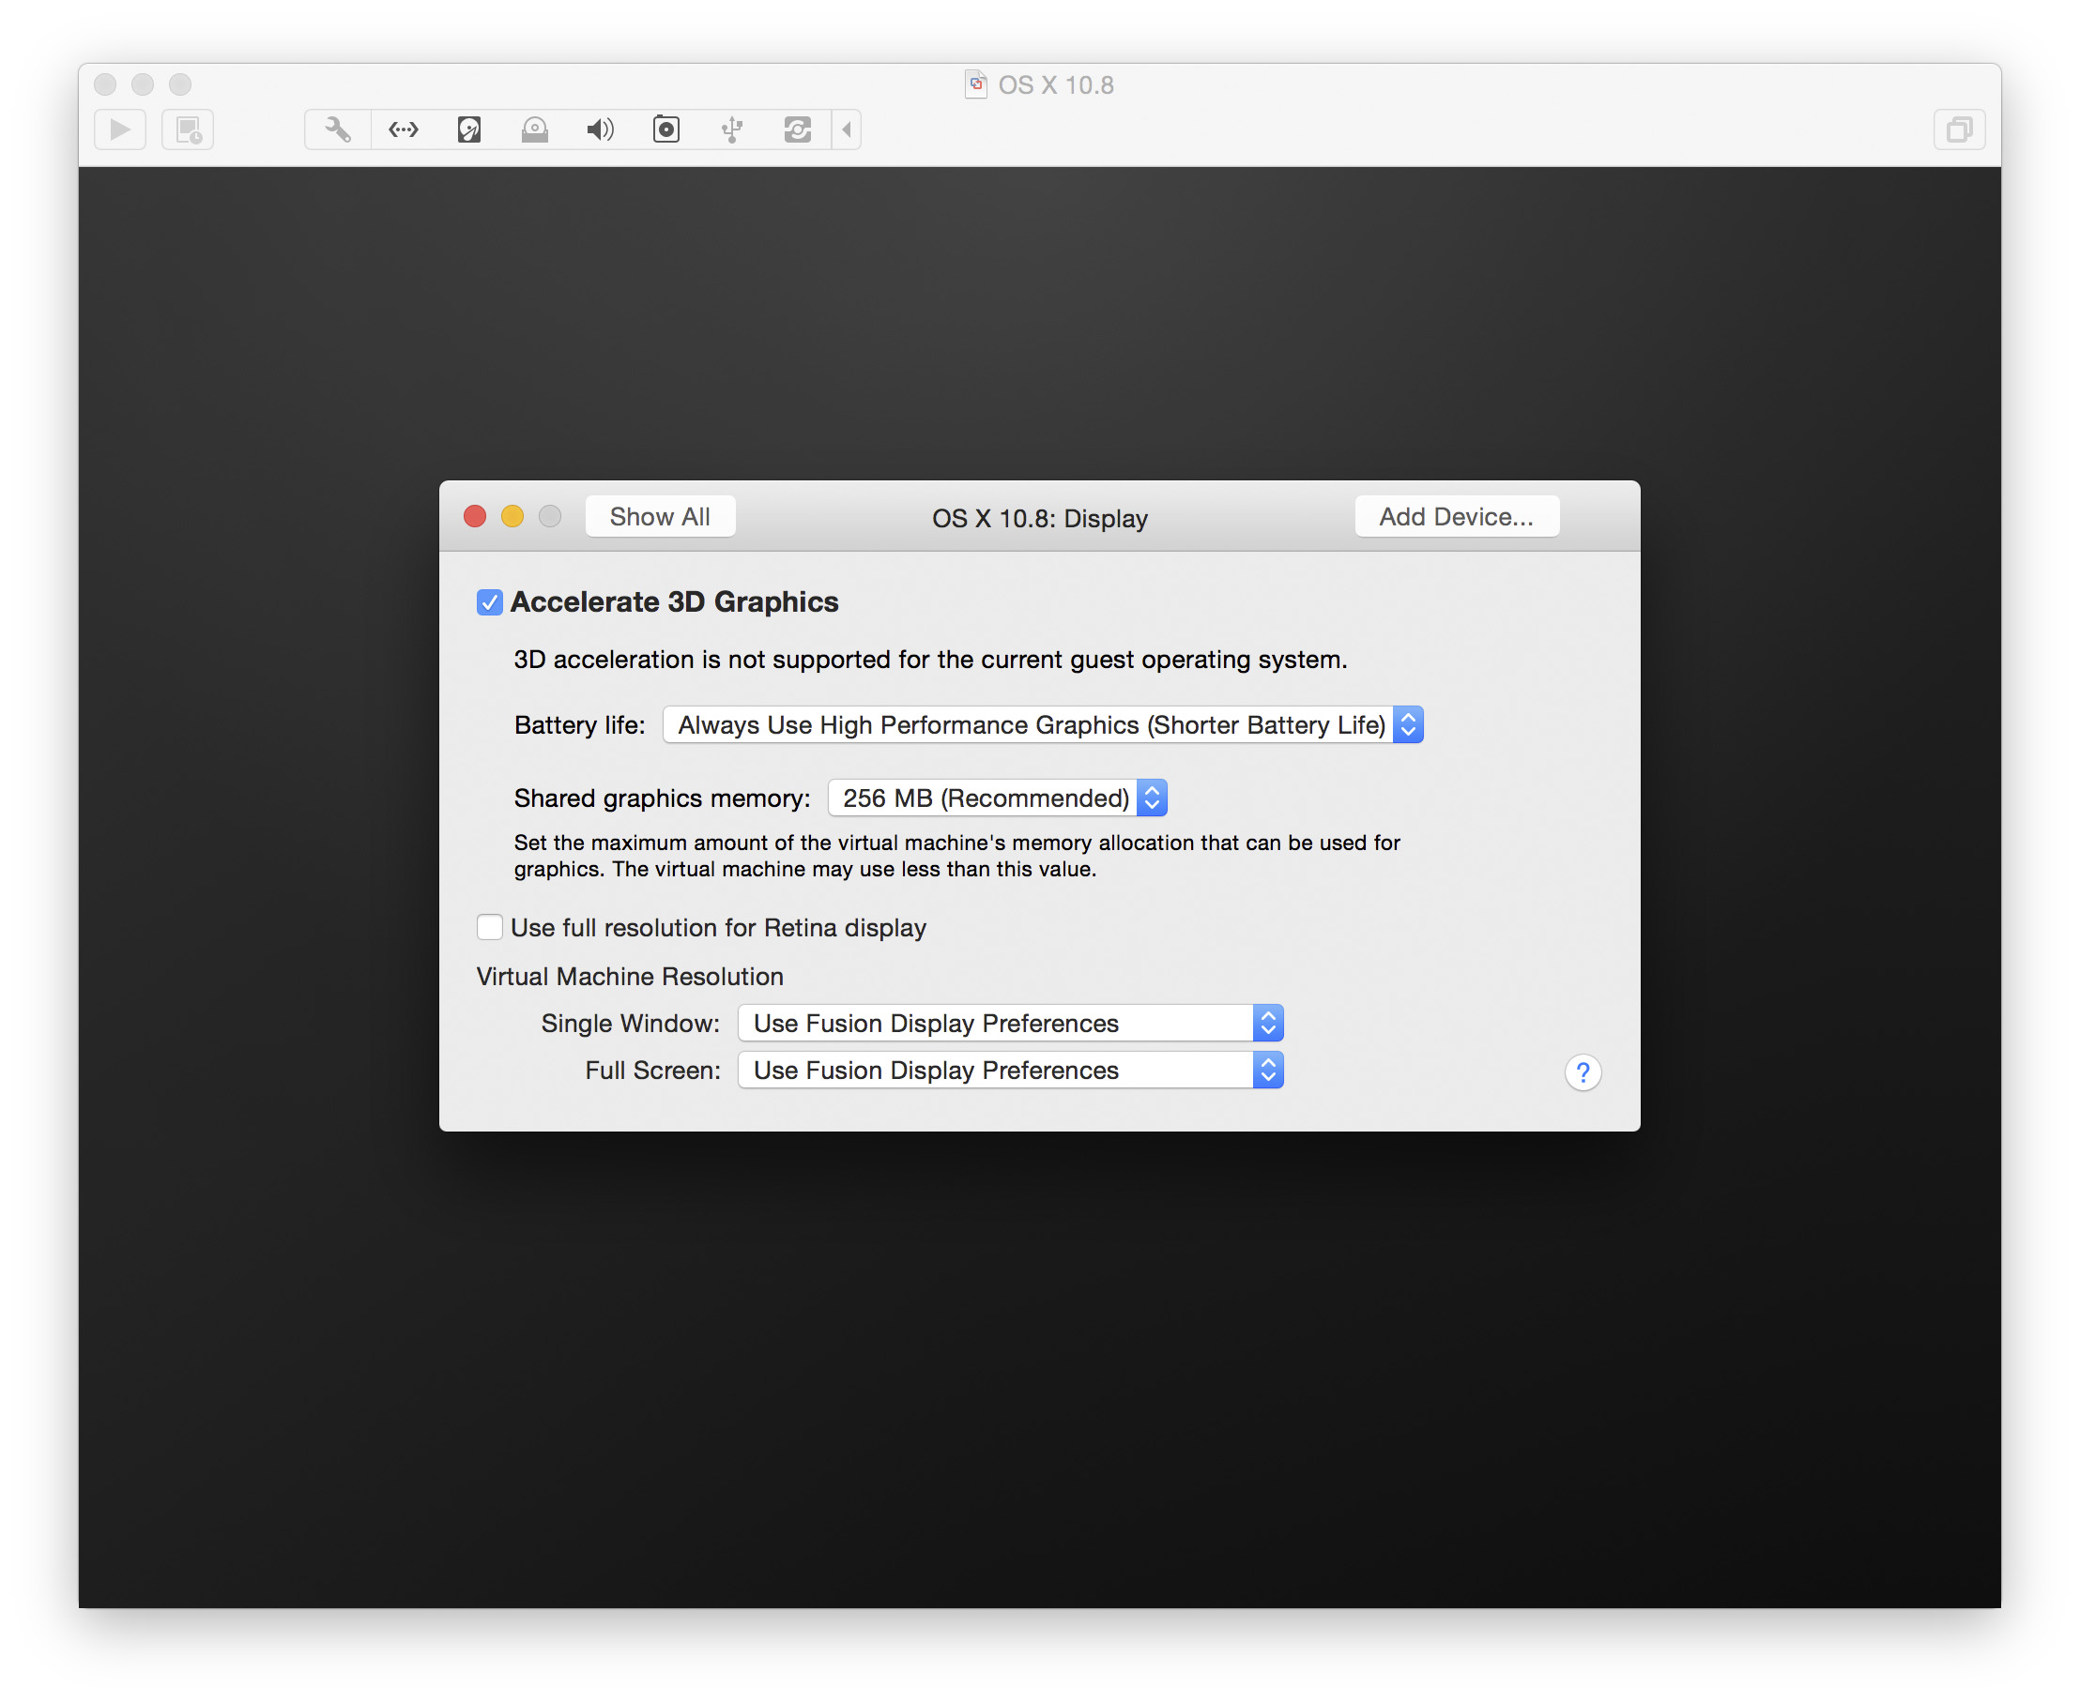Click the Add Device... button

1457,517
